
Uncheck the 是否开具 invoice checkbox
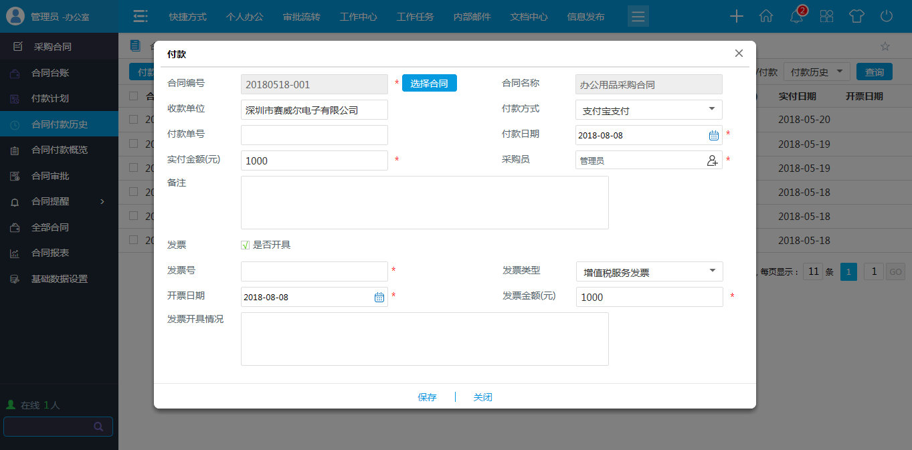[245, 245]
